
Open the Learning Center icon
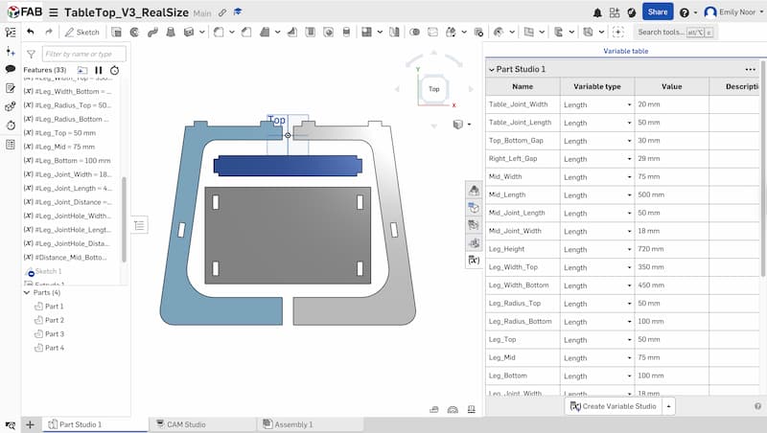632,12
